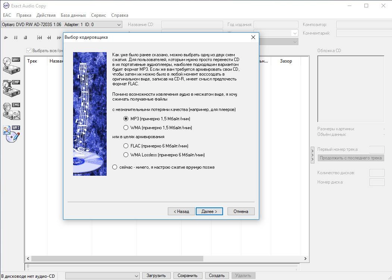The width and height of the screenshot is (392, 280).
Task: Click the 'В дисководе нет аудио-CD' status text
Action: point(28,276)
